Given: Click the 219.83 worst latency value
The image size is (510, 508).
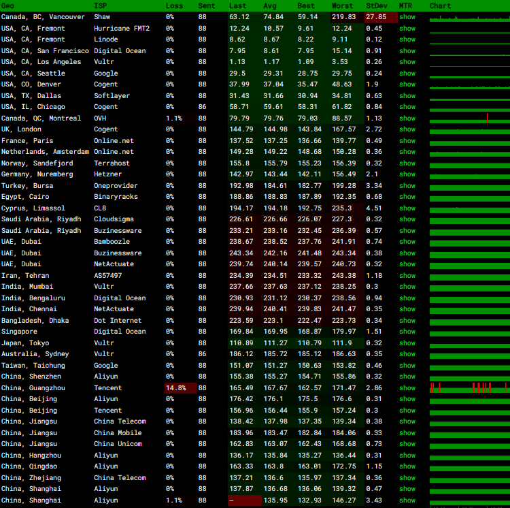Looking at the screenshot, I should pyautogui.click(x=344, y=17).
